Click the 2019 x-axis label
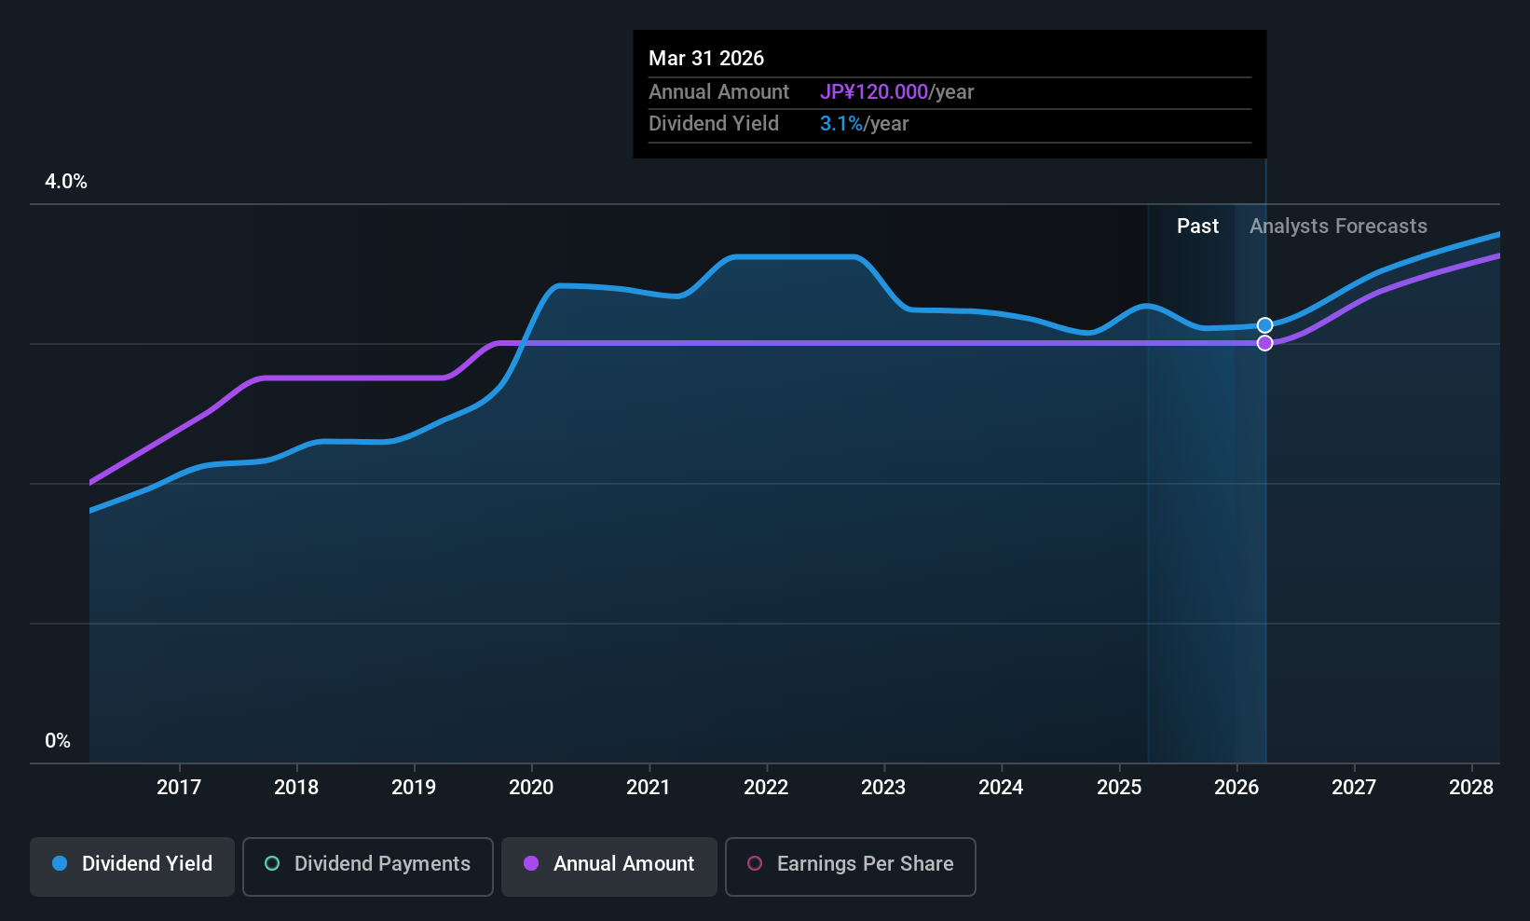This screenshot has width=1530, height=921. 414,788
